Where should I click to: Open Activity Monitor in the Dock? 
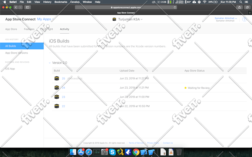pyautogui.click(x=97, y=152)
